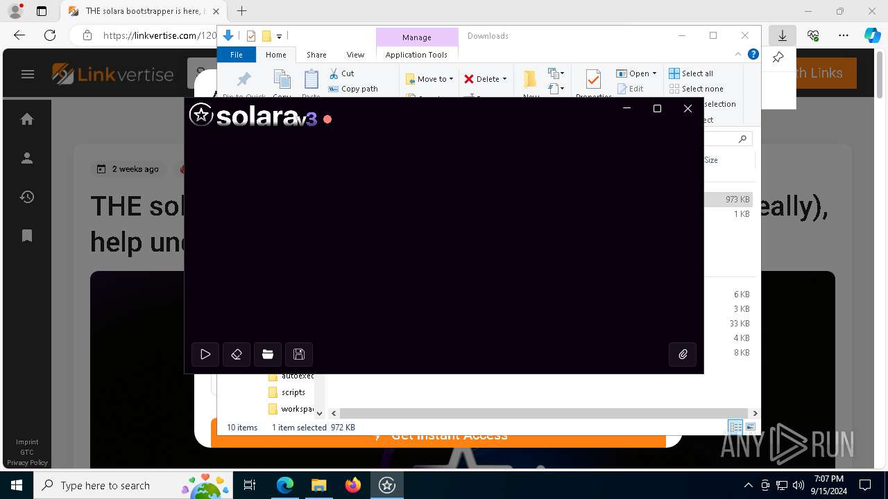This screenshot has width=888, height=499.
Task: Click the Solara star logo icon
Action: [x=200, y=114]
